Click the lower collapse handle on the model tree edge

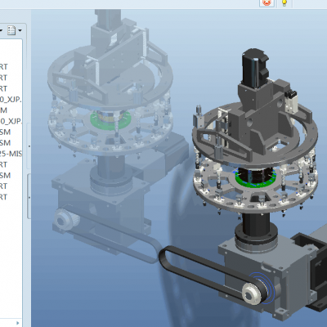[29, 196]
